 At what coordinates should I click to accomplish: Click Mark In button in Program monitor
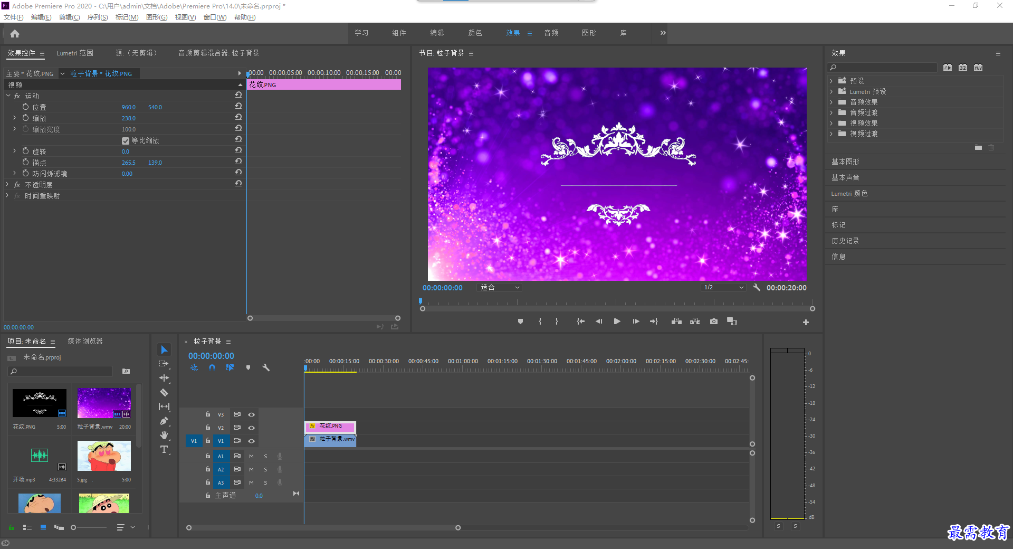pyautogui.click(x=540, y=321)
